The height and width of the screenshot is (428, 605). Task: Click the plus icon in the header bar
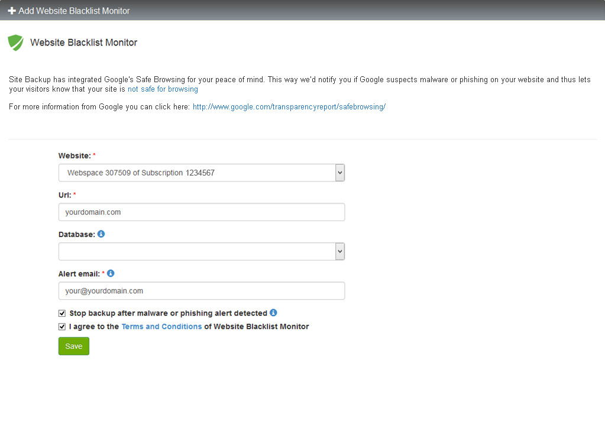(12, 11)
